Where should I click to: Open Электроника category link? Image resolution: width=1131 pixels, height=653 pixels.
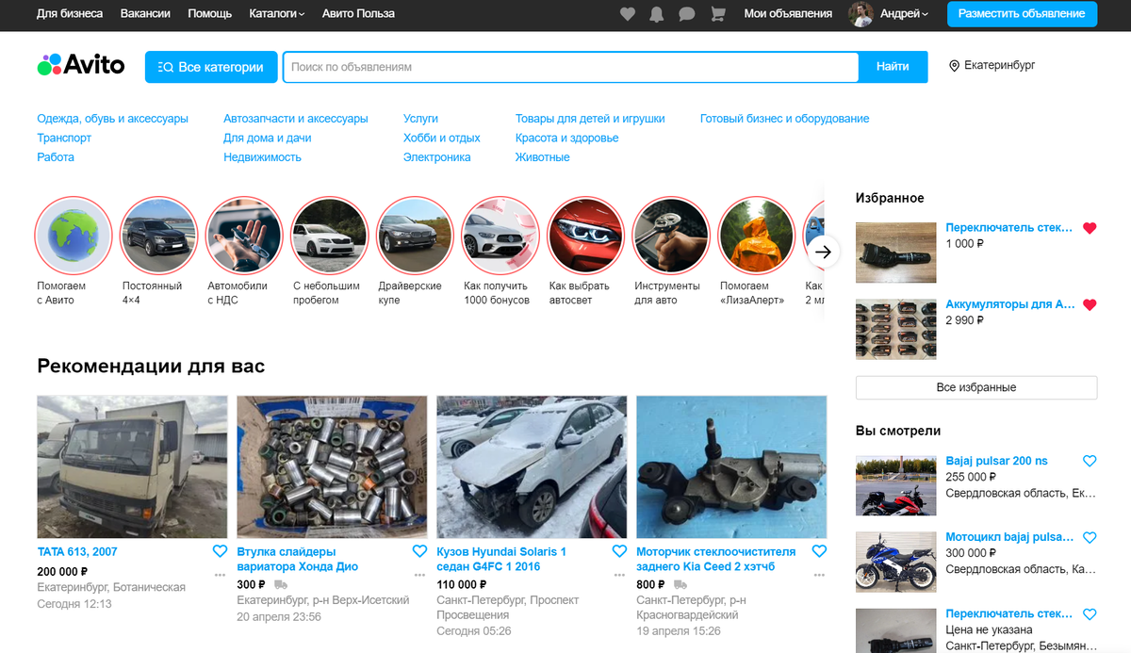436,157
